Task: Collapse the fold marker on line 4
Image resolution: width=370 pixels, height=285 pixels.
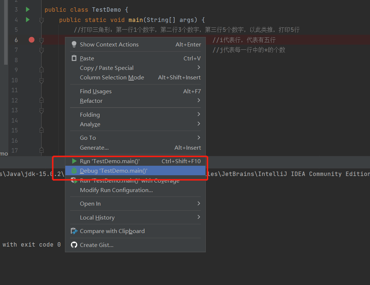Action: 42,20
